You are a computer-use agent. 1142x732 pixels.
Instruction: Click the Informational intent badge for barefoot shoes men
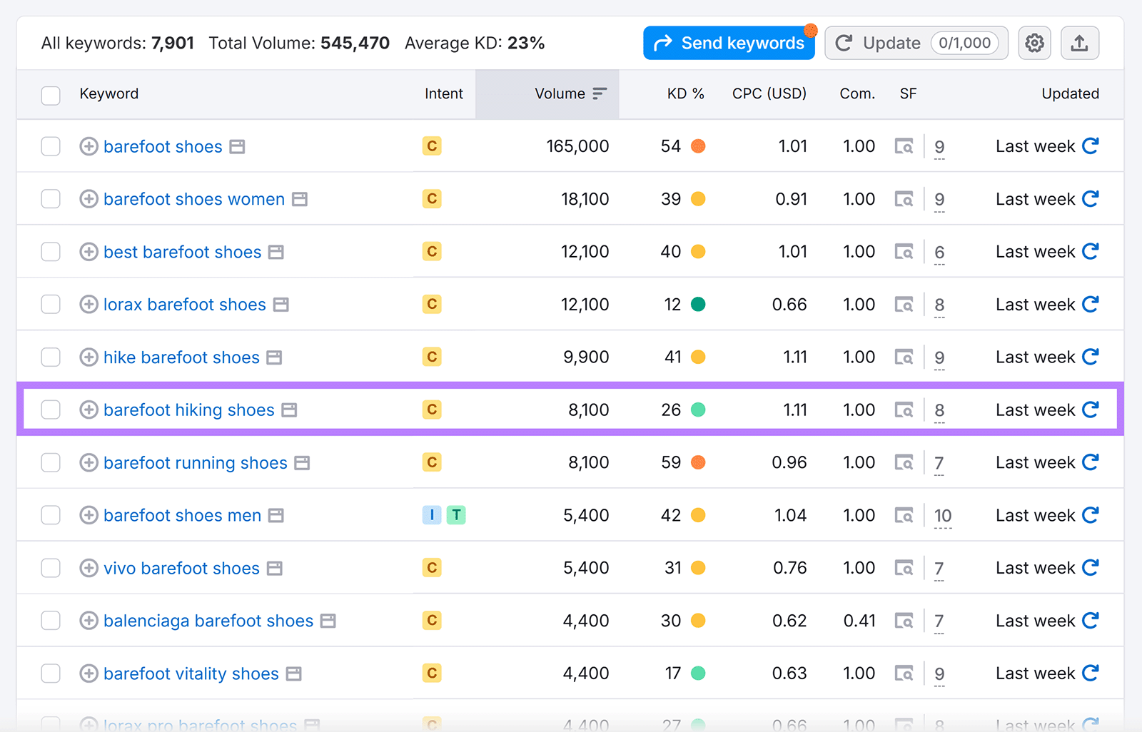click(431, 514)
